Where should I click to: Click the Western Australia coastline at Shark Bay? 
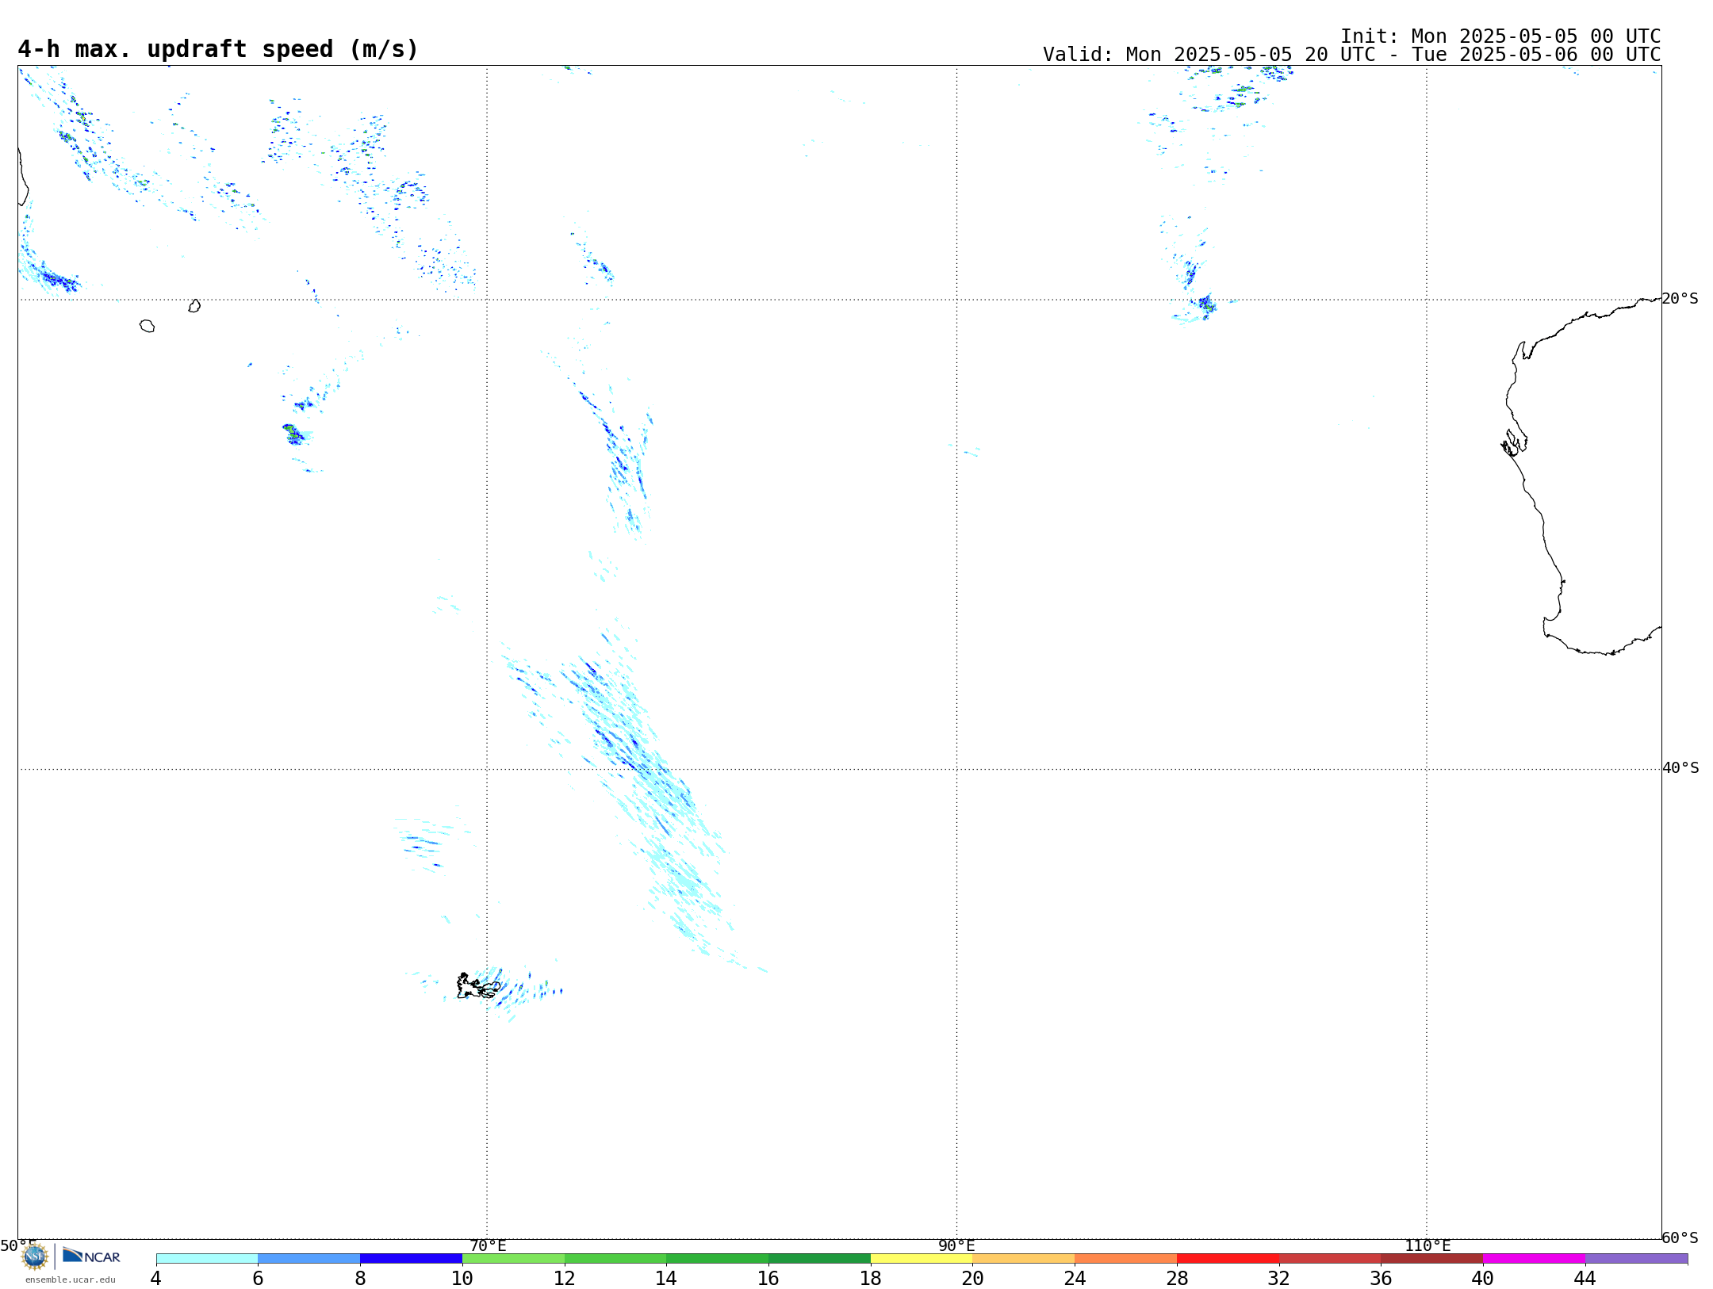[x=1513, y=442]
